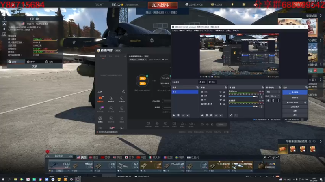Add a new source with OBS sources plus button
The width and height of the screenshot is (325, 182).
(202, 116)
